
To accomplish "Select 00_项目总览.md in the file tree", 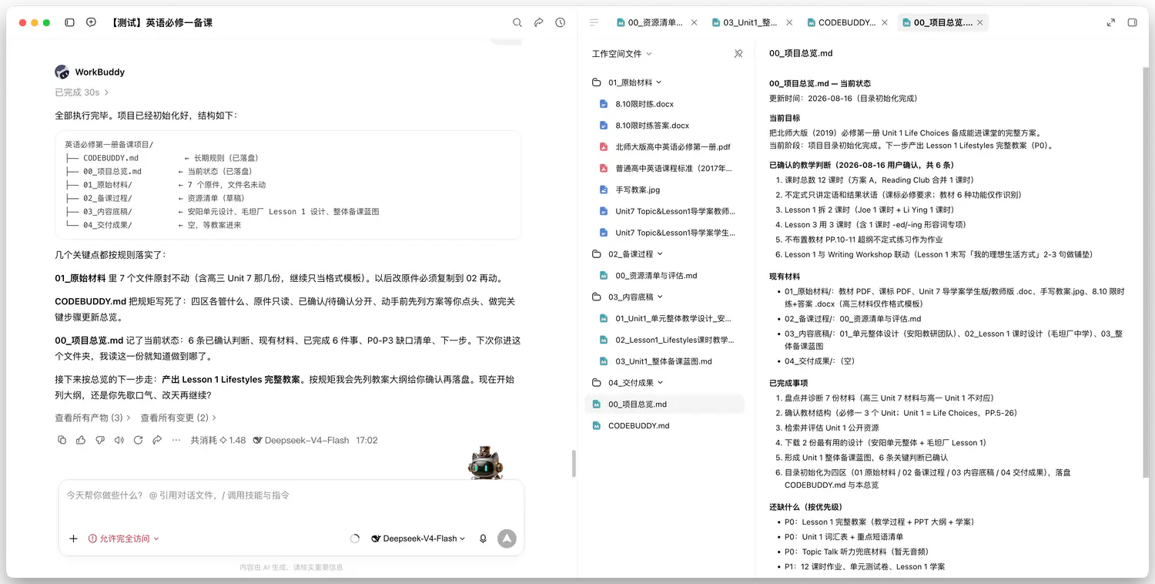I will pos(664,404).
